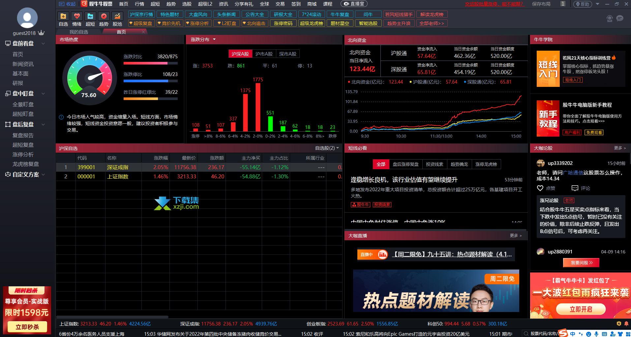Select the 盘后涨停复盘 filter
Screen dimensions: 631x337
pos(406,164)
